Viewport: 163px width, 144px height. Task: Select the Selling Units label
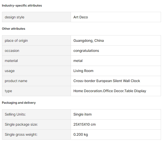pos(15,114)
